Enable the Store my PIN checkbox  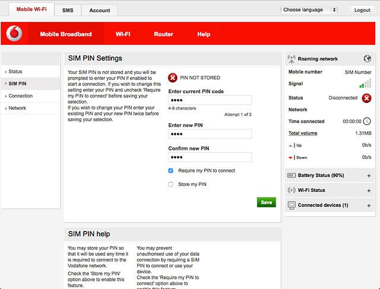171,184
